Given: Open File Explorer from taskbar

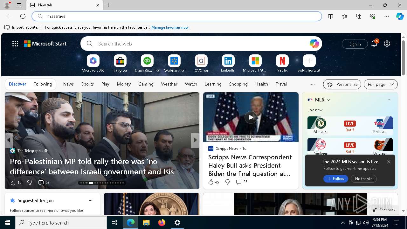Looking at the screenshot, I should [146, 223].
